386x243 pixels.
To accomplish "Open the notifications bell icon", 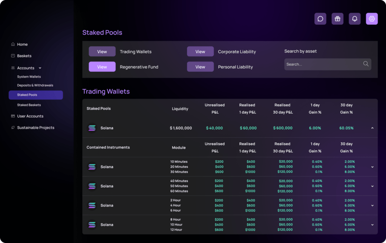I will pos(354,19).
